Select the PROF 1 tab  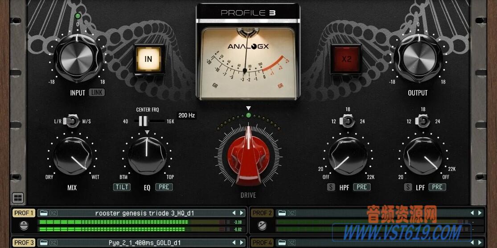pyautogui.click(x=24, y=213)
